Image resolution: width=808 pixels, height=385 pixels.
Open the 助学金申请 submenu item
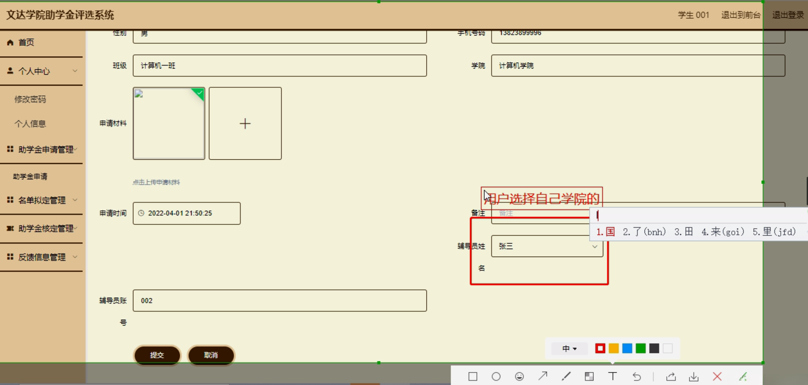[x=30, y=176]
